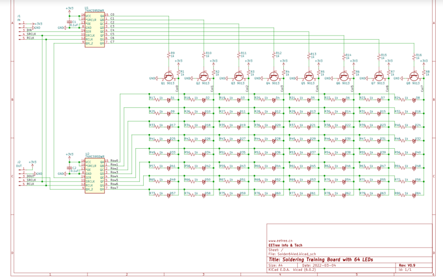This screenshot has height=277, width=443.
Task: Click LED D64 in the matrix
Action: click(416, 196)
